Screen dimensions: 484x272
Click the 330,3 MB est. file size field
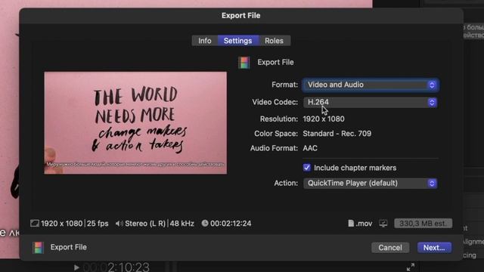423,224
